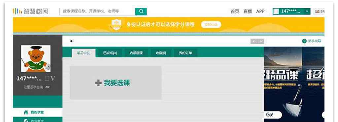Click the bear mascot profile picture

click(x=36, y=59)
